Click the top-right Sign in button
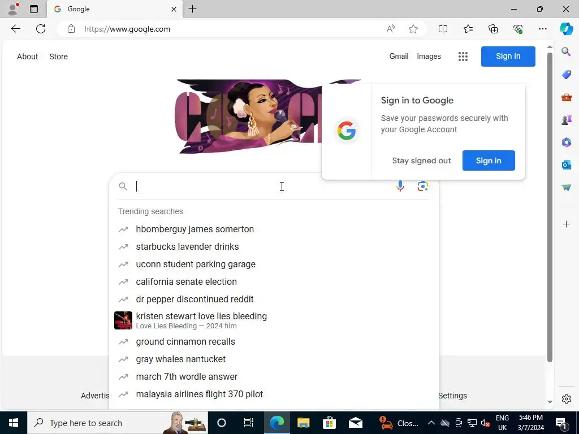Viewport: 579px width, 434px height. [x=508, y=56]
